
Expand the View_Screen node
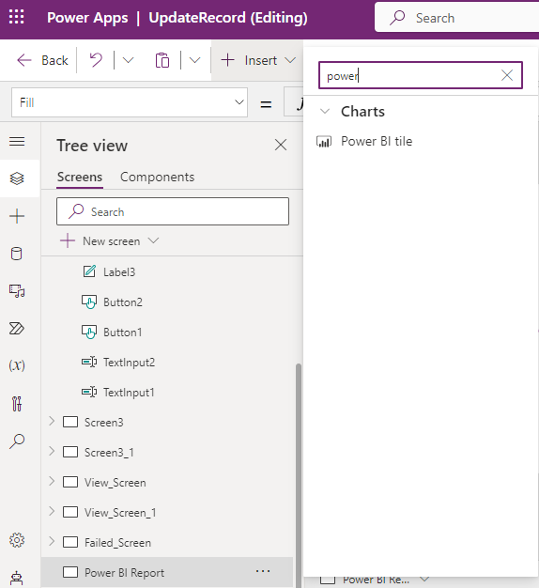click(x=52, y=482)
